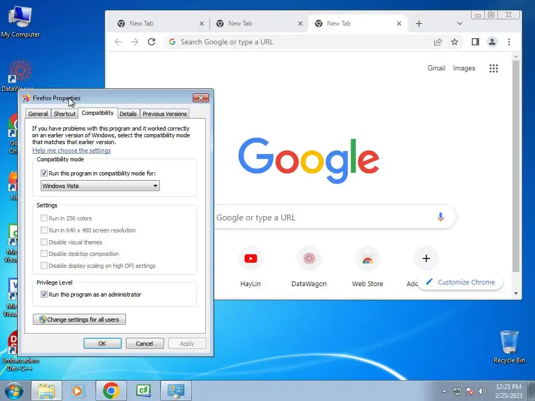Image resolution: width=535 pixels, height=401 pixels.
Task: Open a new tab with plus button
Action: point(419,23)
